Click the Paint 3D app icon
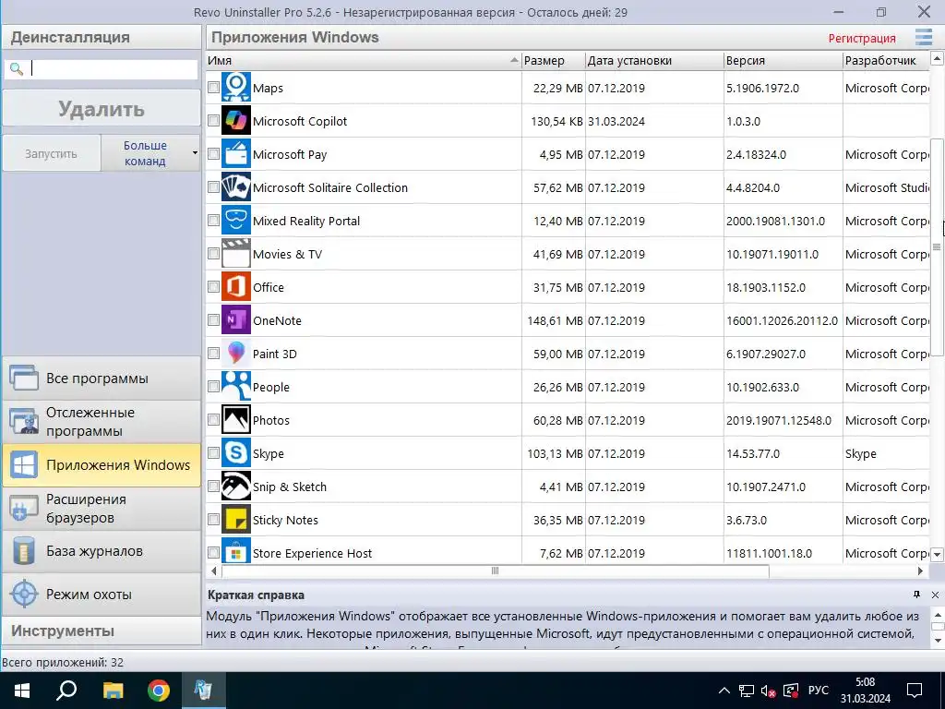Screen dimensions: 945x709 tap(235, 354)
